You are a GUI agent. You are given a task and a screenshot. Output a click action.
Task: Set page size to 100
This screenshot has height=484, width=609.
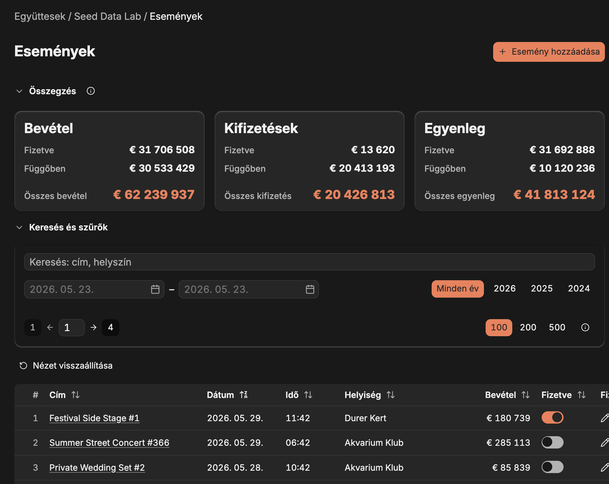(x=499, y=328)
